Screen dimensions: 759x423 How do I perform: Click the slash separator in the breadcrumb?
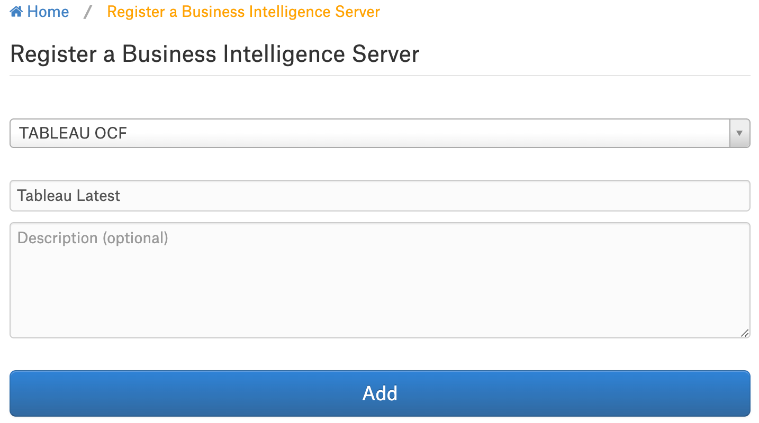[x=88, y=12]
